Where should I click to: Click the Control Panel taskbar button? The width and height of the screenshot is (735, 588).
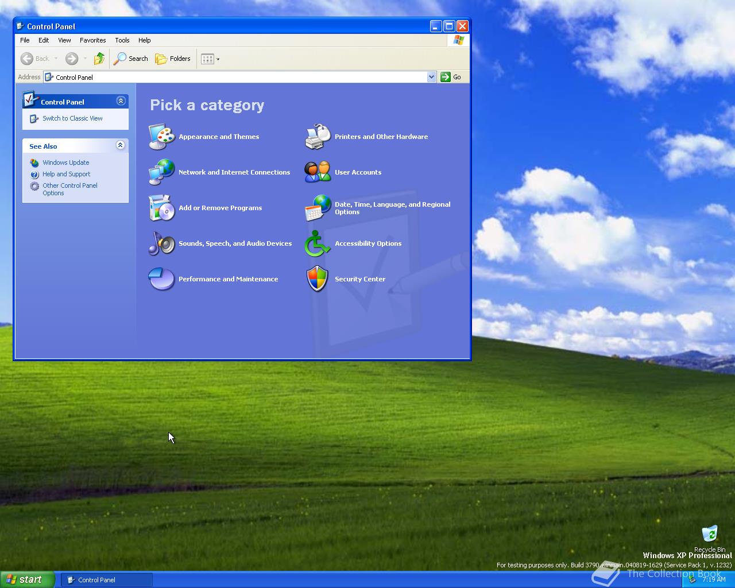[107, 580]
